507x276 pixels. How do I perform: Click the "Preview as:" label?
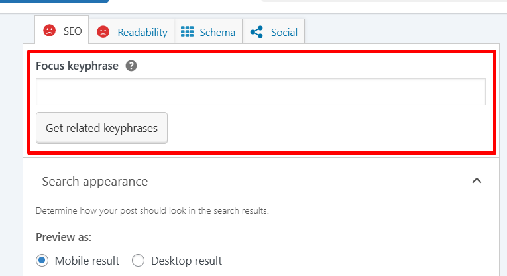pyautogui.click(x=64, y=237)
